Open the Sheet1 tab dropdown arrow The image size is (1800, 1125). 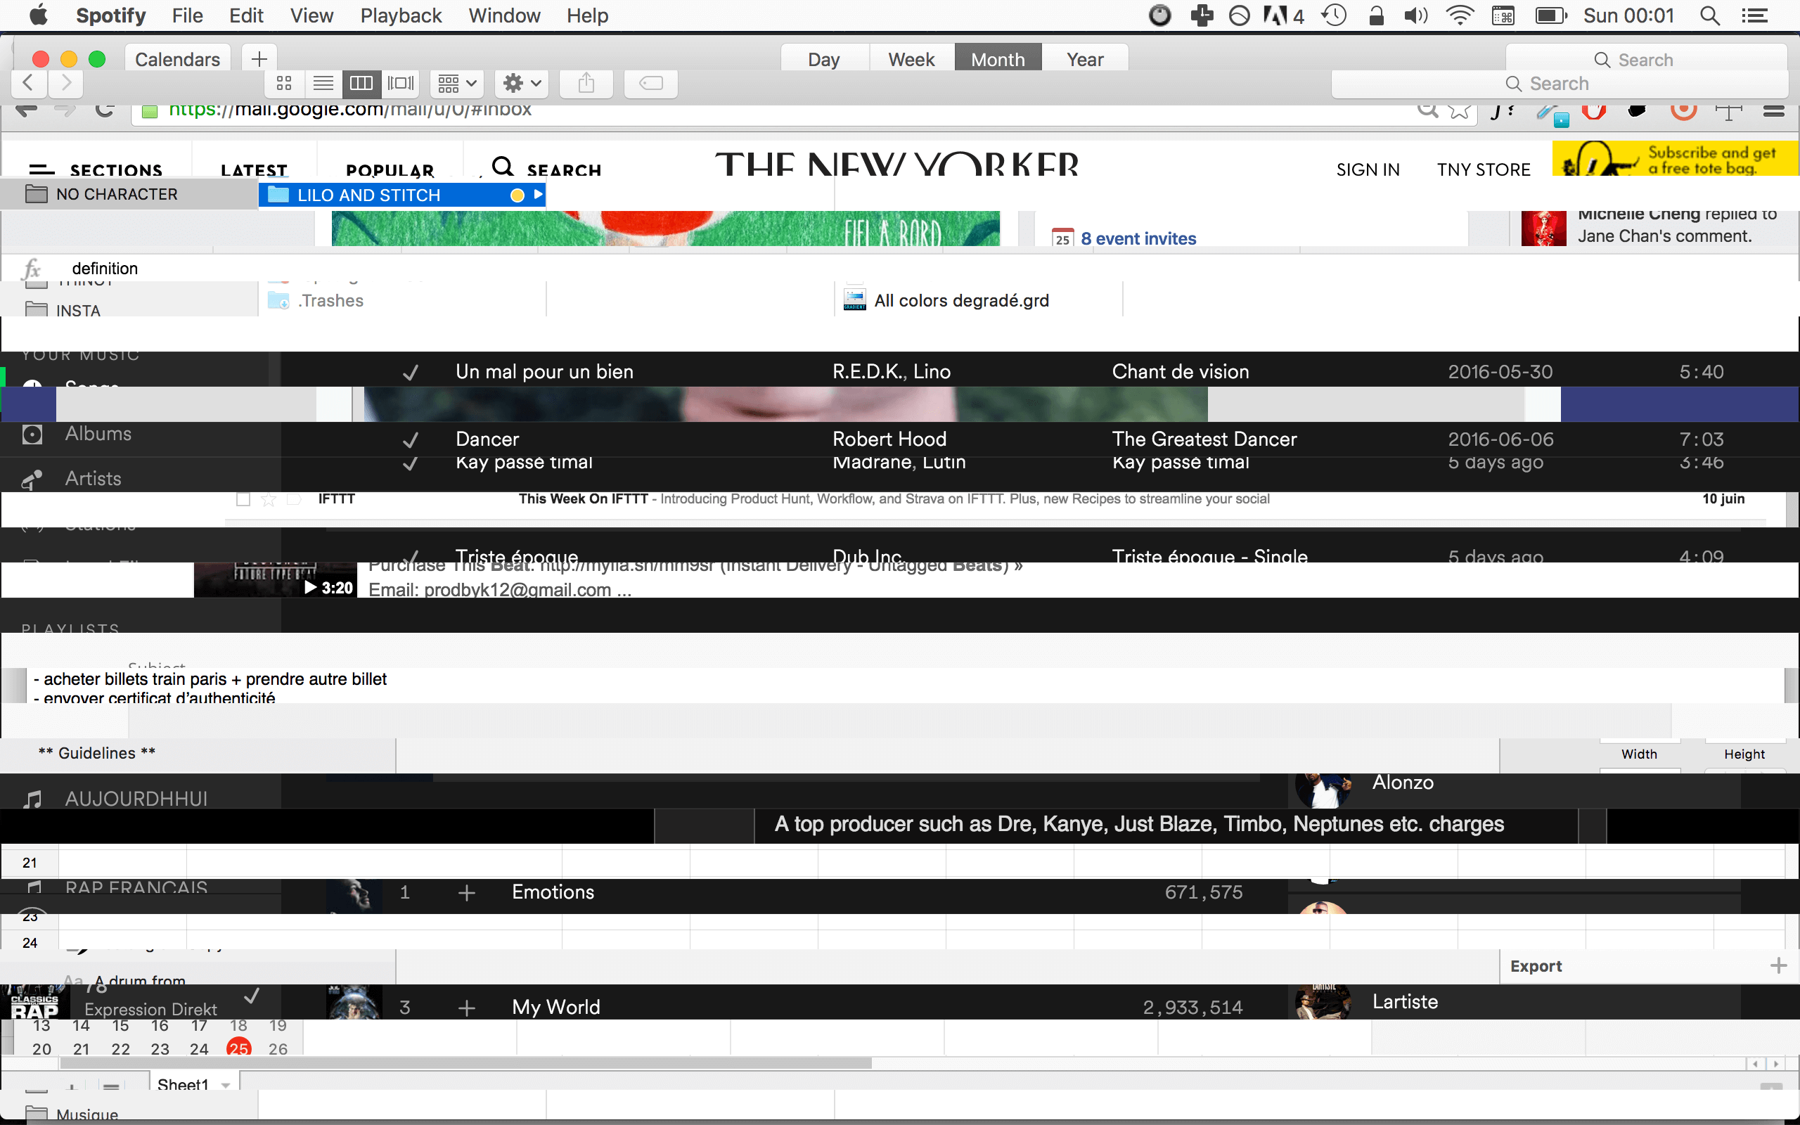coord(226,1085)
